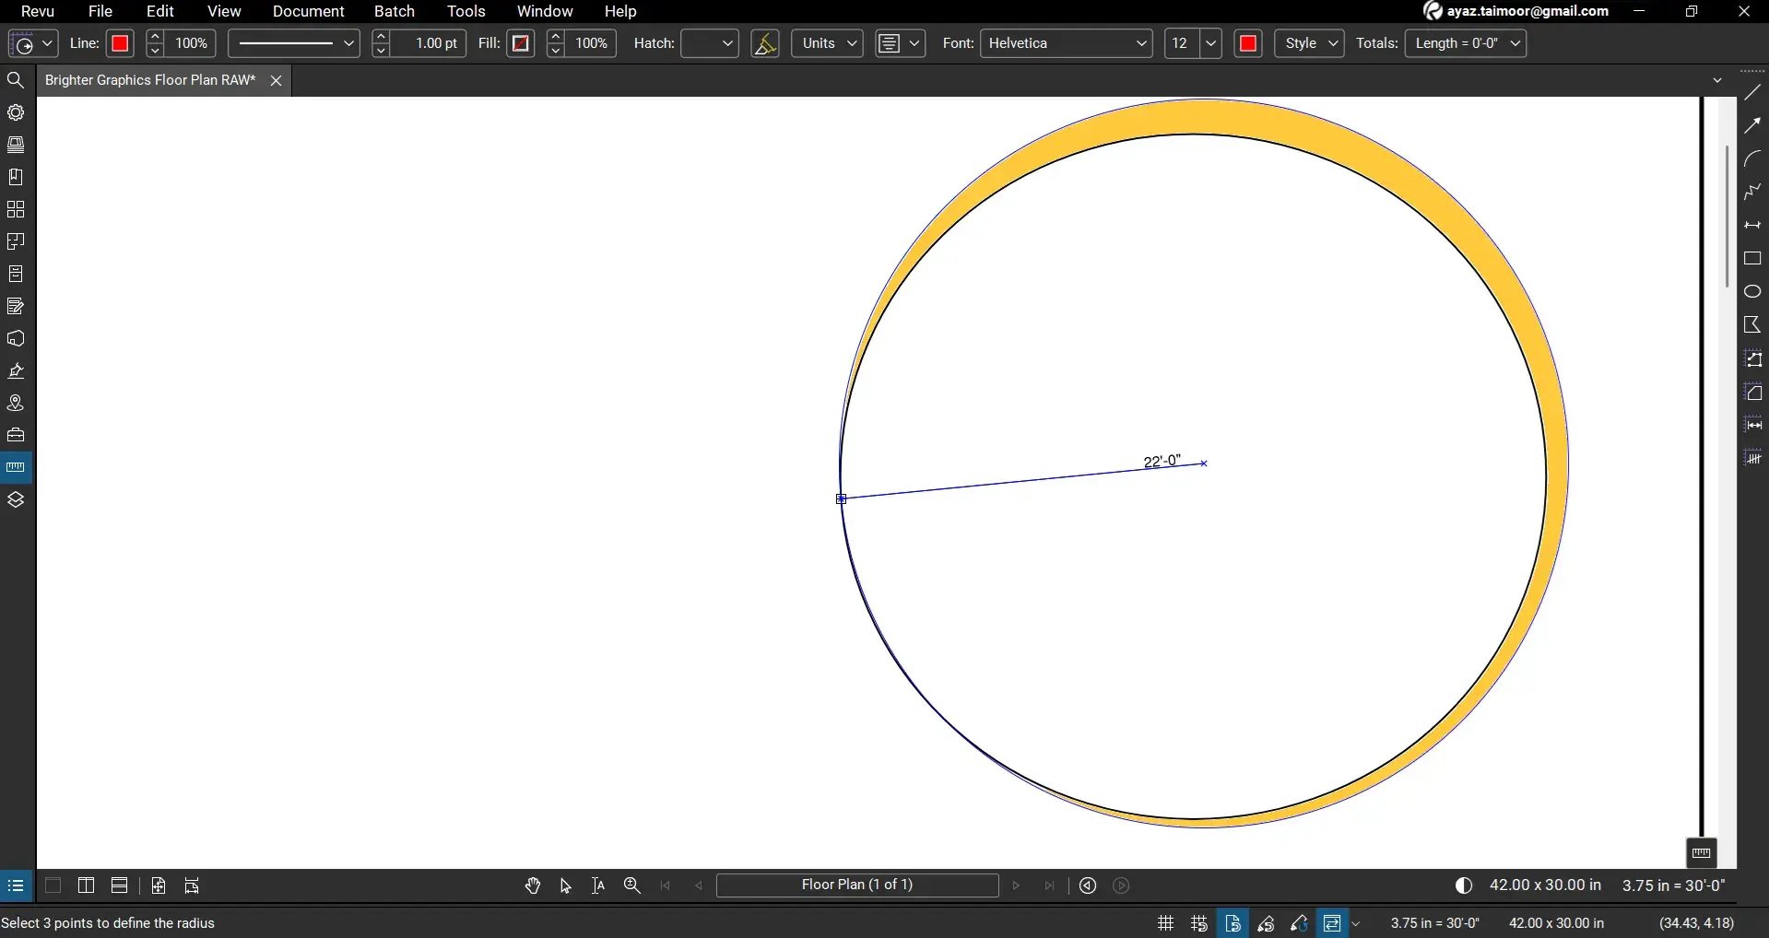The image size is (1769, 938).
Task: Open the red font color swatch
Action: point(1248,43)
